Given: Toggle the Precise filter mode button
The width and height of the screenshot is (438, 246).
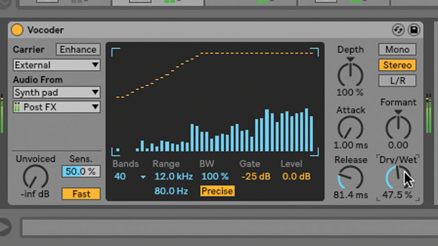Looking at the screenshot, I should [x=217, y=191].
